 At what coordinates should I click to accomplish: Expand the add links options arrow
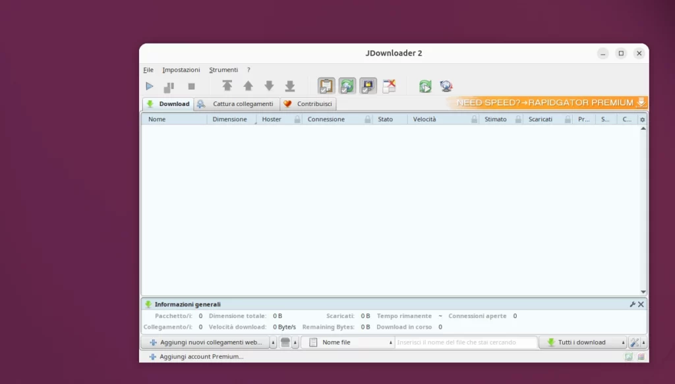coord(273,343)
